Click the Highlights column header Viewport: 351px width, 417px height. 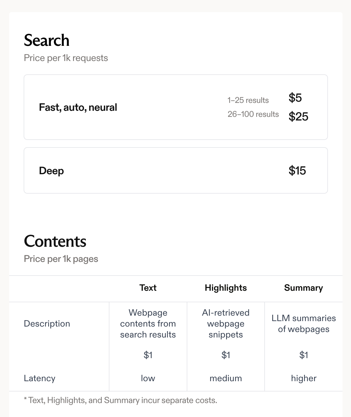coord(226,288)
